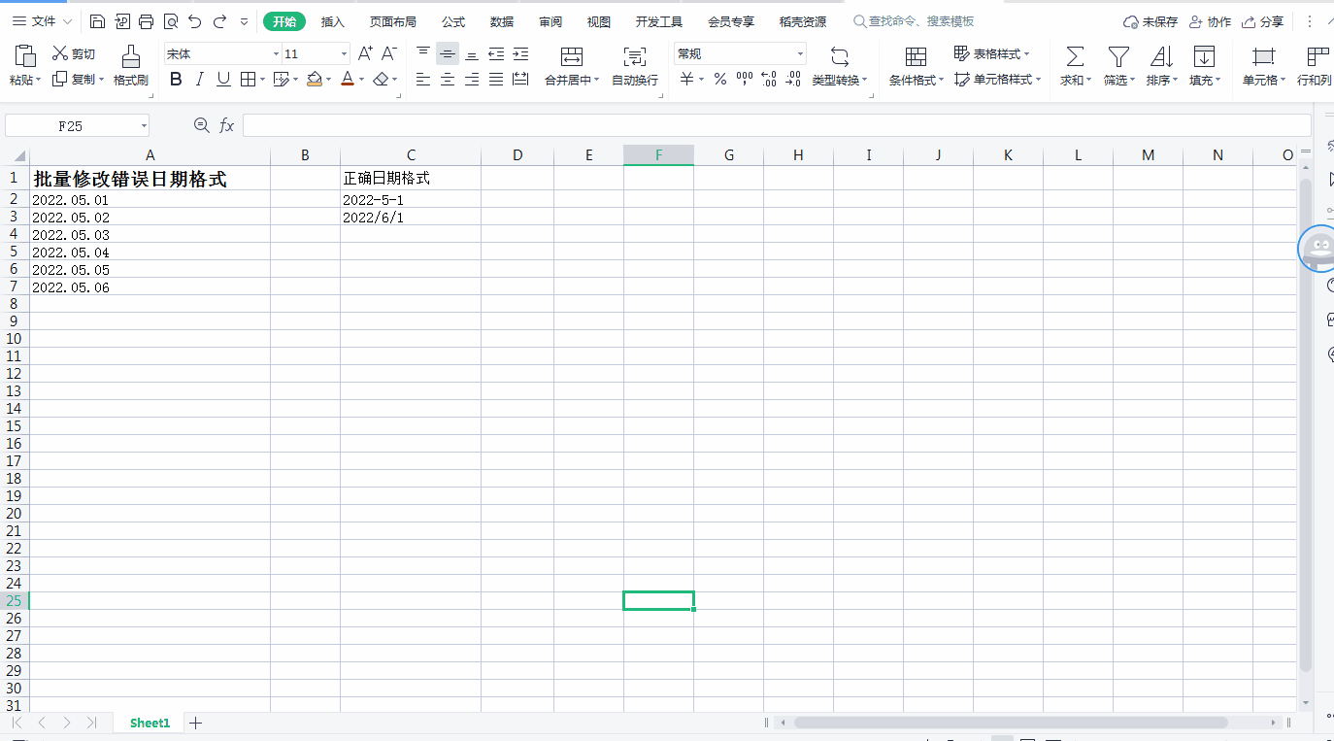Click the 分享 Share button
The image size is (1334, 741).
click(1262, 21)
